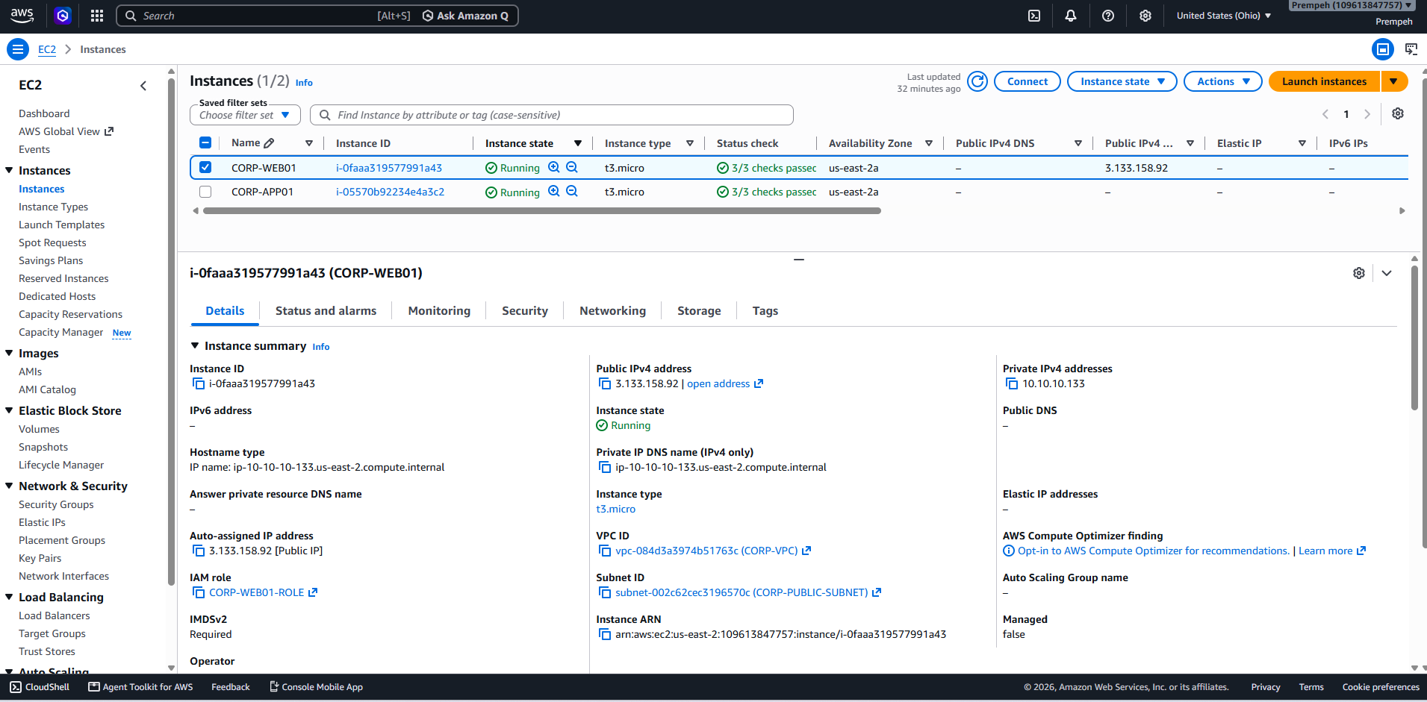Copy the Instance ID in summary

pyautogui.click(x=199, y=383)
